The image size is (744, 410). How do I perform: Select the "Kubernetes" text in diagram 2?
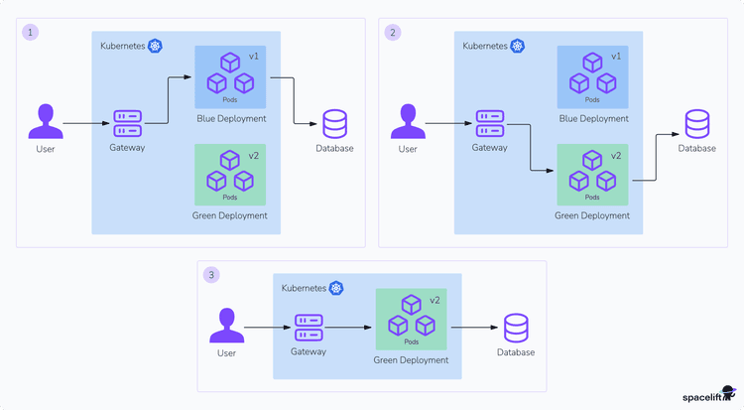point(485,46)
